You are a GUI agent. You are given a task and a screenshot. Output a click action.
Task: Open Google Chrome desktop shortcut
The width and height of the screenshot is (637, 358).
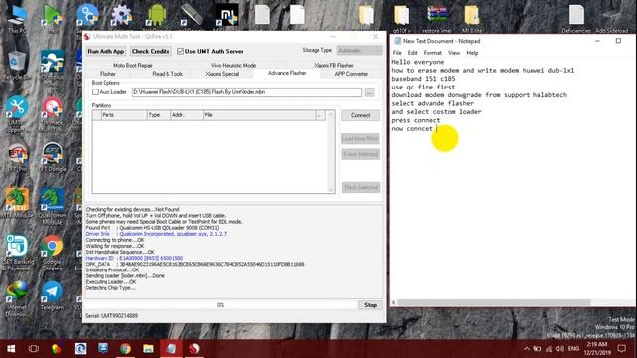pos(52,253)
